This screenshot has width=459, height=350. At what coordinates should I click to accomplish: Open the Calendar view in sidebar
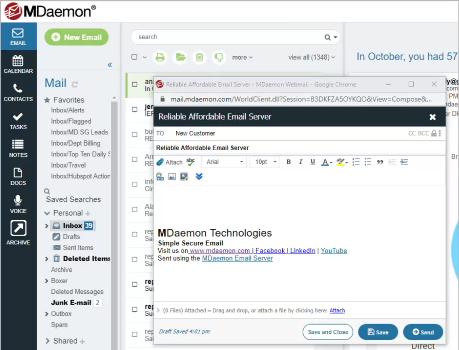[18, 64]
